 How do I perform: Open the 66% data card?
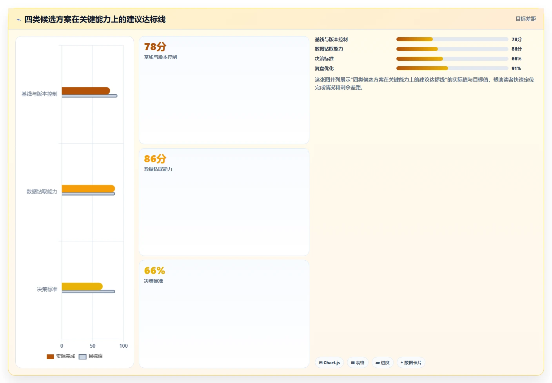click(224, 314)
